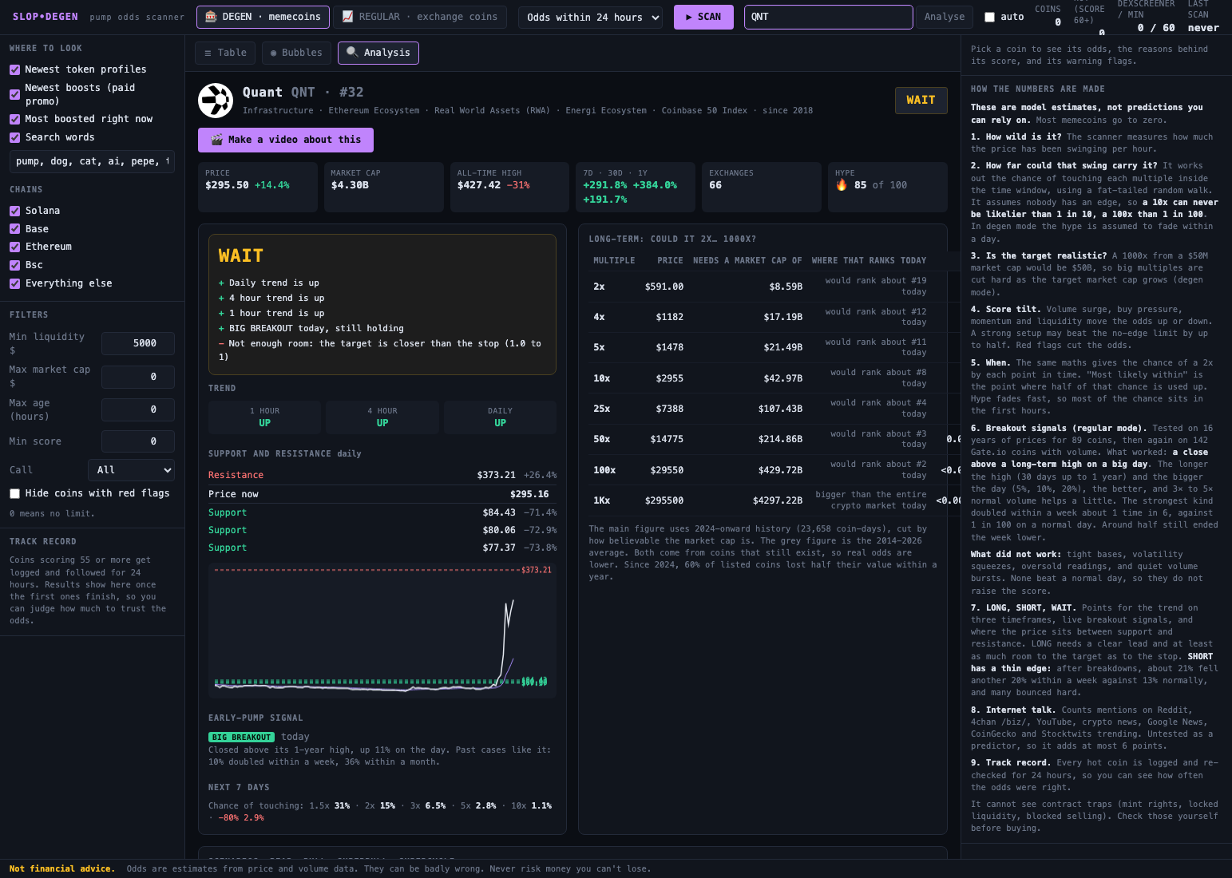Disable the Solana chain checkbox

click(x=14, y=211)
